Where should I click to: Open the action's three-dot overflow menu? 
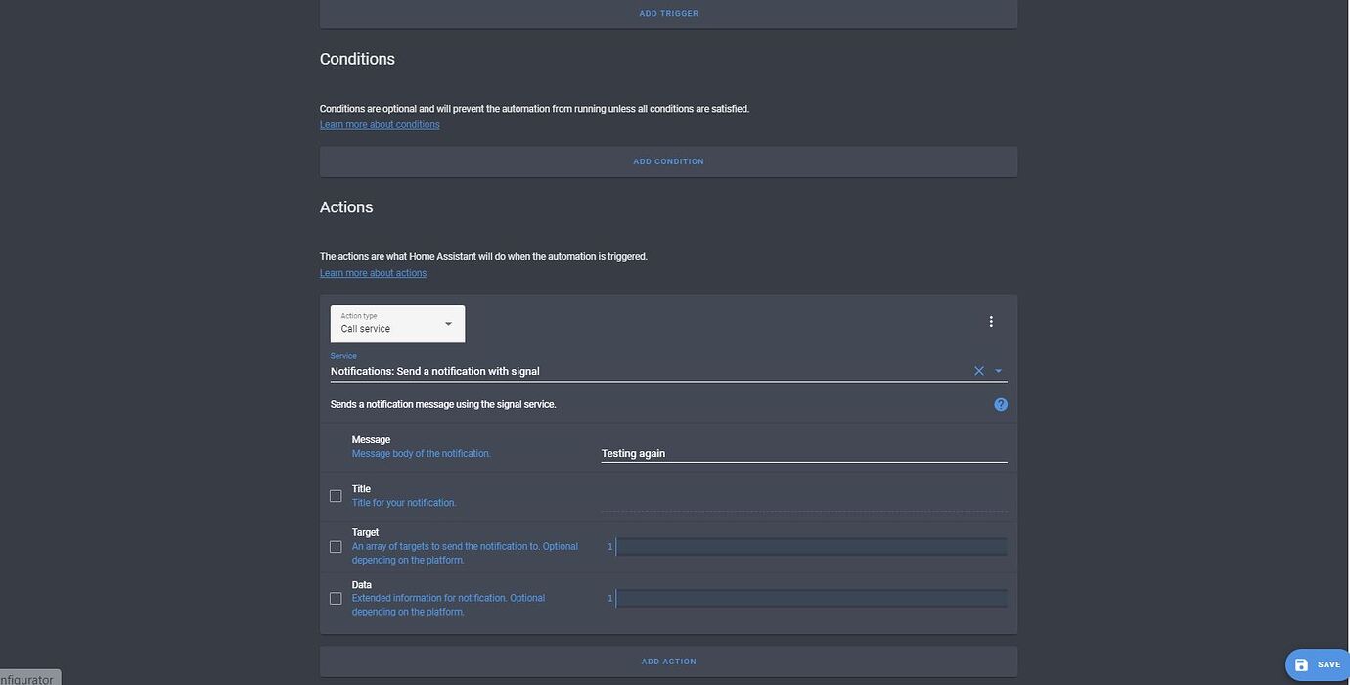[991, 322]
